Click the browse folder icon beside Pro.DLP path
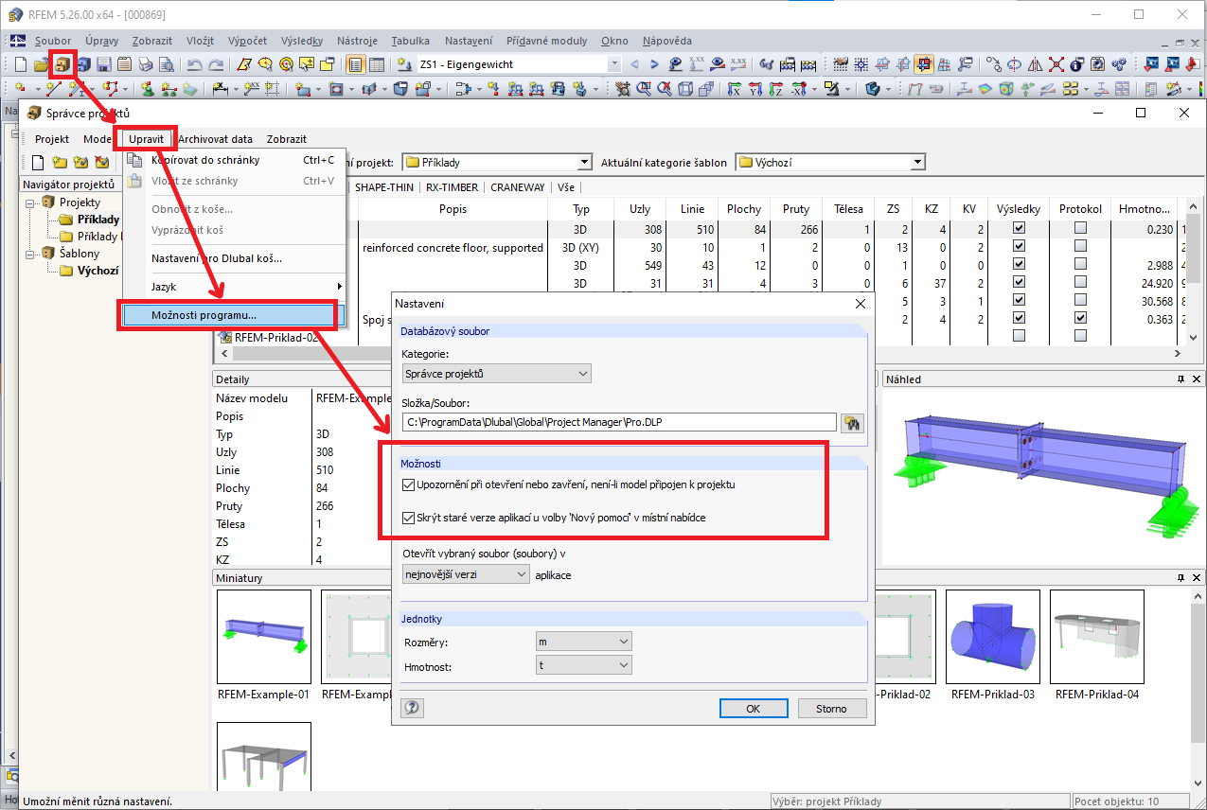The image size is (1207, 810). pos(852,423)
